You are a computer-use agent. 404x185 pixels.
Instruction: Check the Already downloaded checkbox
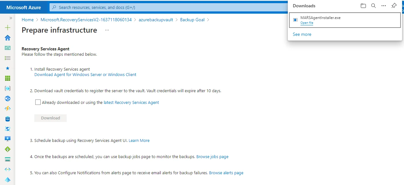tap(38, 102)
